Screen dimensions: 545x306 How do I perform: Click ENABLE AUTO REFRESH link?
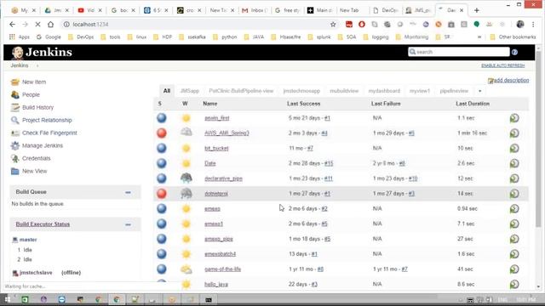[x=503, y=65]
